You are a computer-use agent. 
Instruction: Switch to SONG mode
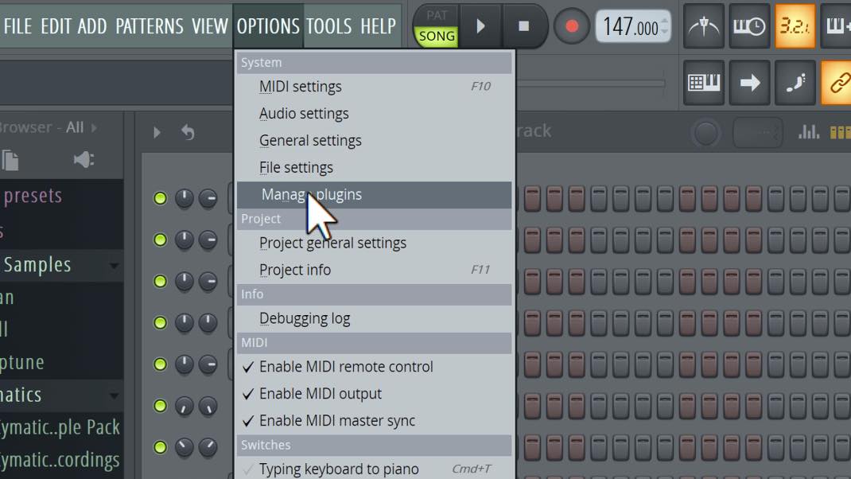pyautogui.click(x=437, y=37)
